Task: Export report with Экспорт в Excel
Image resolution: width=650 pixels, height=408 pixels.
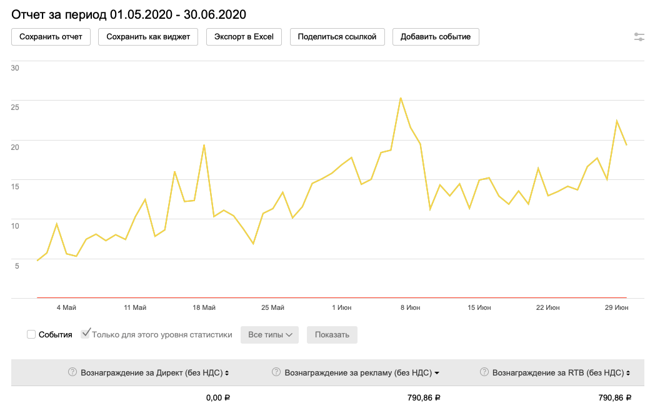Action: pos(244,37)
